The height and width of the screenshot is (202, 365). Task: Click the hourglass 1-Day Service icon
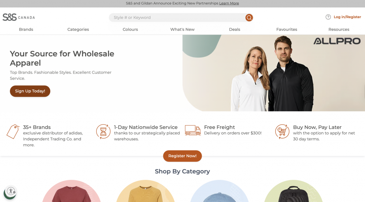tap(103, 132)
